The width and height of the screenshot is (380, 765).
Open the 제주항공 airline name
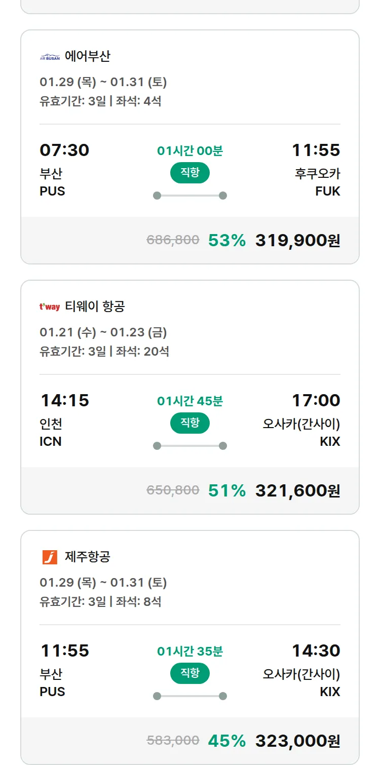[x=88, y=557]
